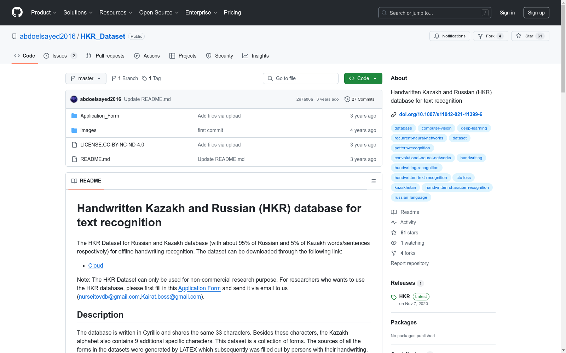Expand the Product menu
The height and width of the screenshot is (353, 566).
point(44,13)
